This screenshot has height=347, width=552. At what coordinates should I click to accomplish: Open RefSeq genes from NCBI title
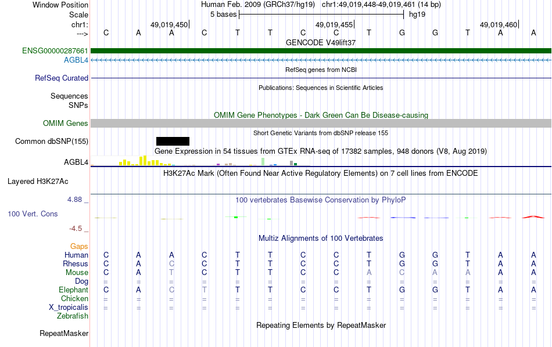pyautogui.click(x=321, y=70)
